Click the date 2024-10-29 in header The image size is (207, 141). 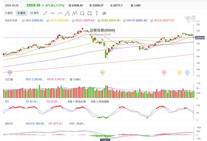click(x=12, y=6)
